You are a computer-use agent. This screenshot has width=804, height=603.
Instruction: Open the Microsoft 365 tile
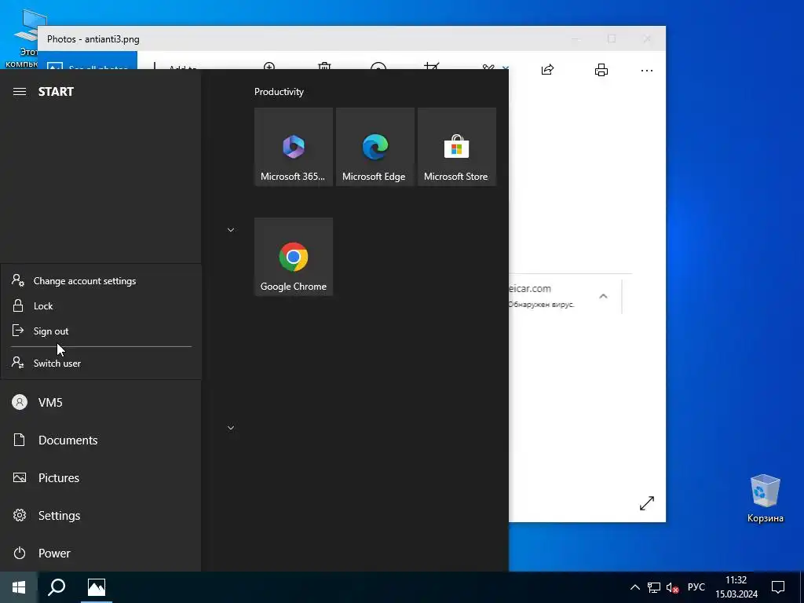pos(294,147)
